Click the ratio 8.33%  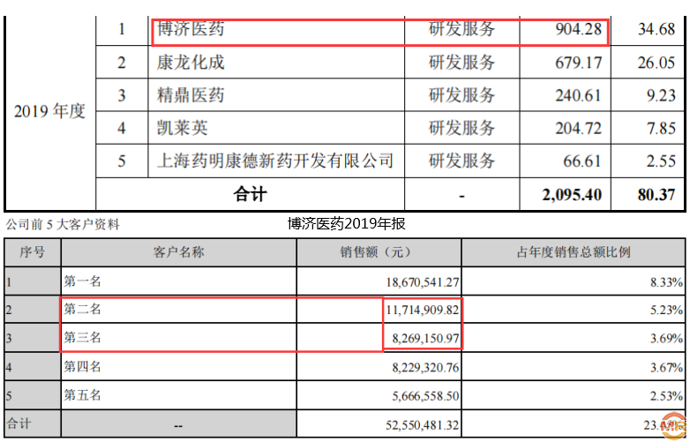(x=667, y=282)
